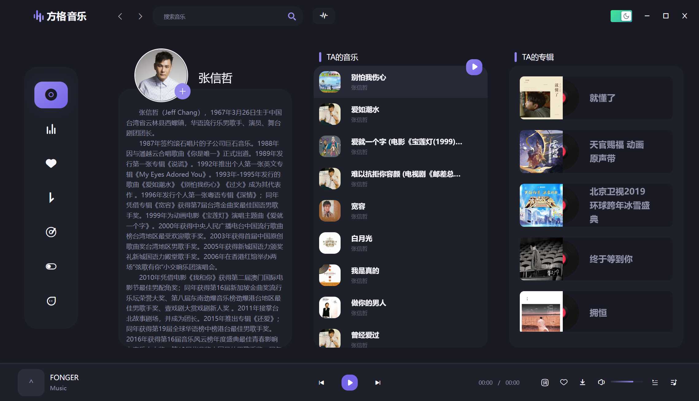Screen dimensions: 699x401
Task: Open the downloads arrow sidebar icon
Action: click(x=51, y=198)
